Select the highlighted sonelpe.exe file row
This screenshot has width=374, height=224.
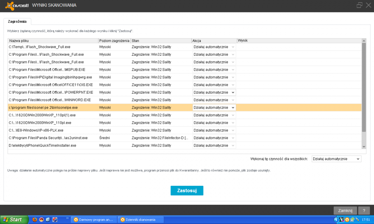click(185, 107)
